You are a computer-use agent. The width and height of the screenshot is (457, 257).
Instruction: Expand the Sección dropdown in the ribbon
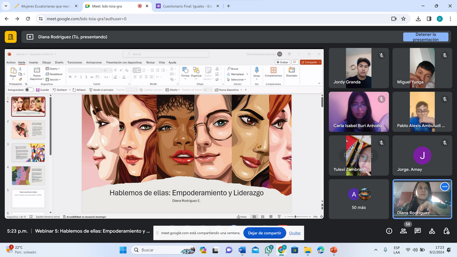[55, 79]
